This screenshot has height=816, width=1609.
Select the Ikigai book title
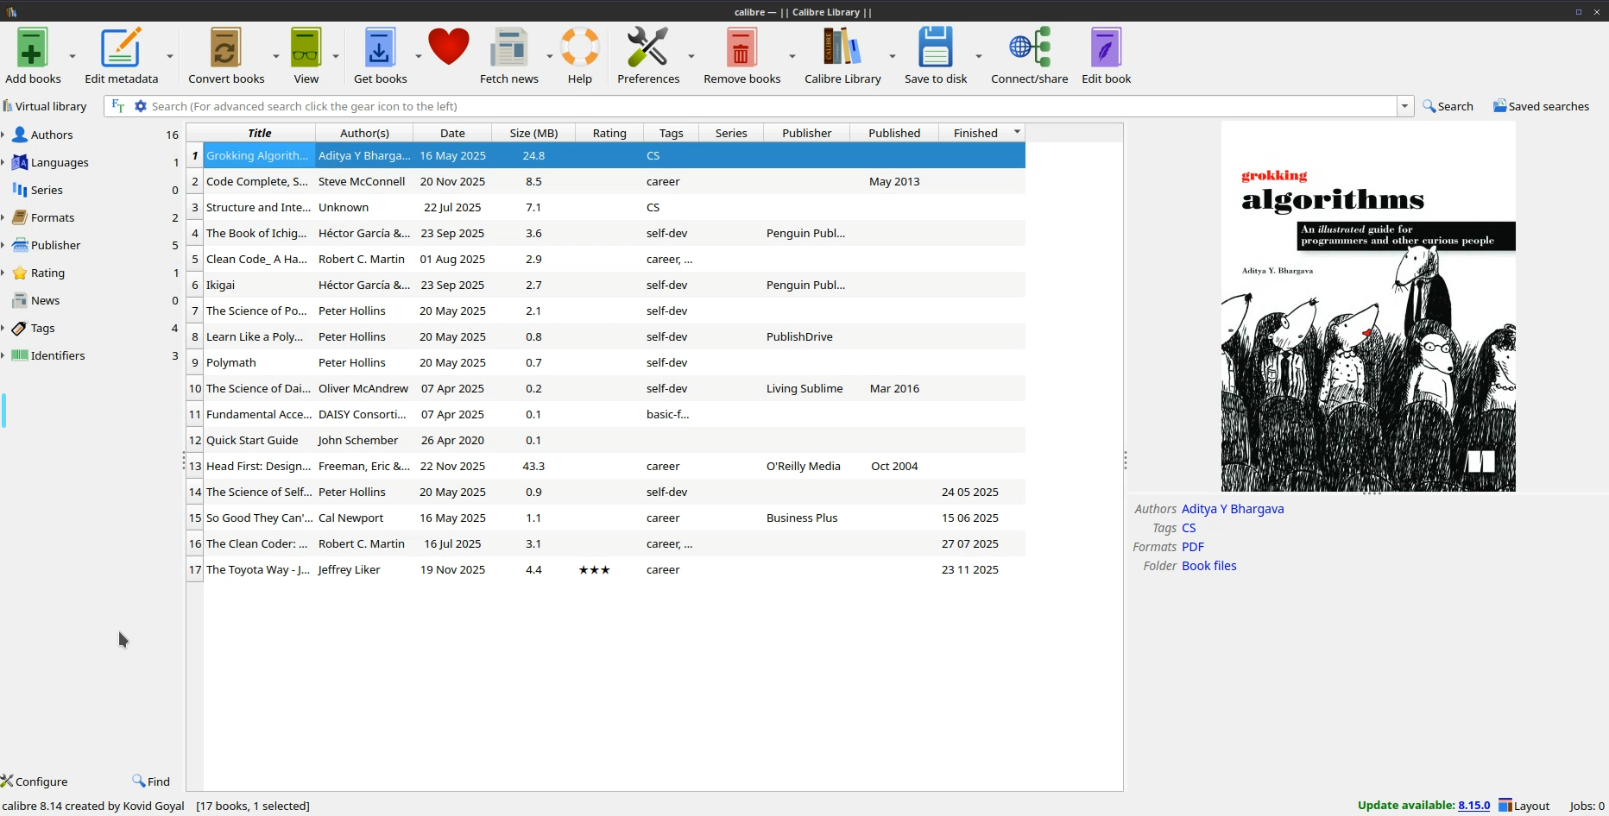click(221, 286)
